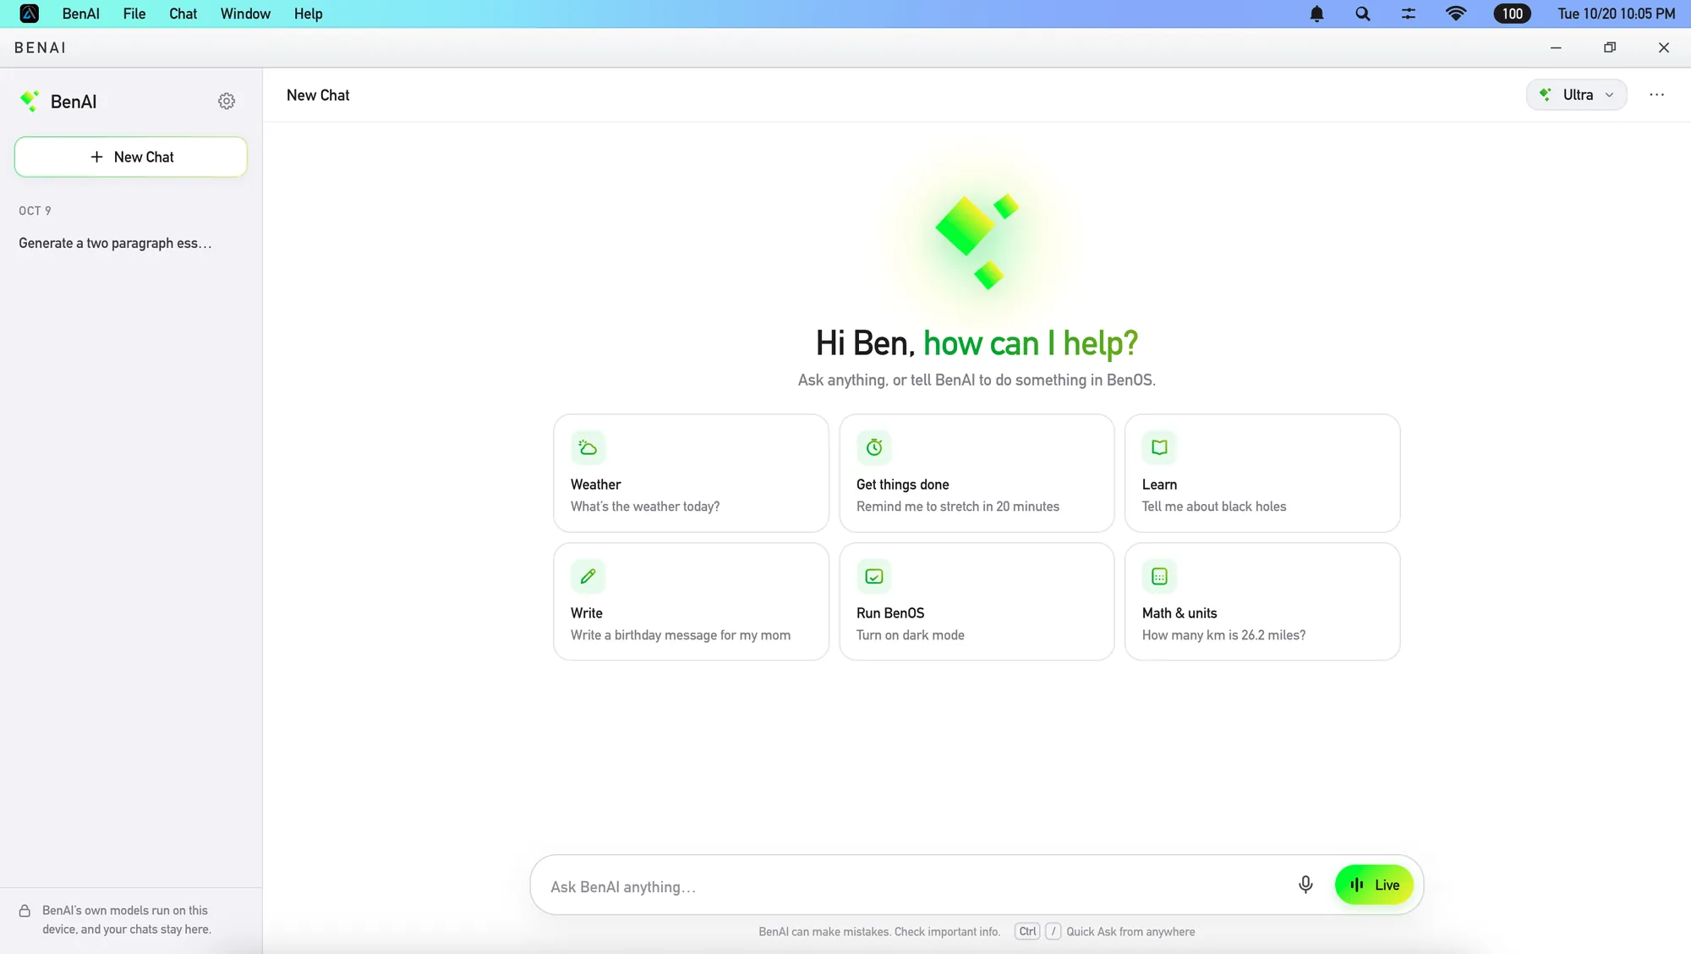The width and height of the screenshot is (1691, 954).
Task: Click the Wi-Fi status icon
Action: click(x=1455, y=14)
